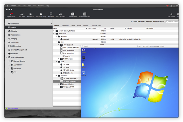Open the File menu
The height and width of the screenshot is (122, 183).
coord(19,5)
